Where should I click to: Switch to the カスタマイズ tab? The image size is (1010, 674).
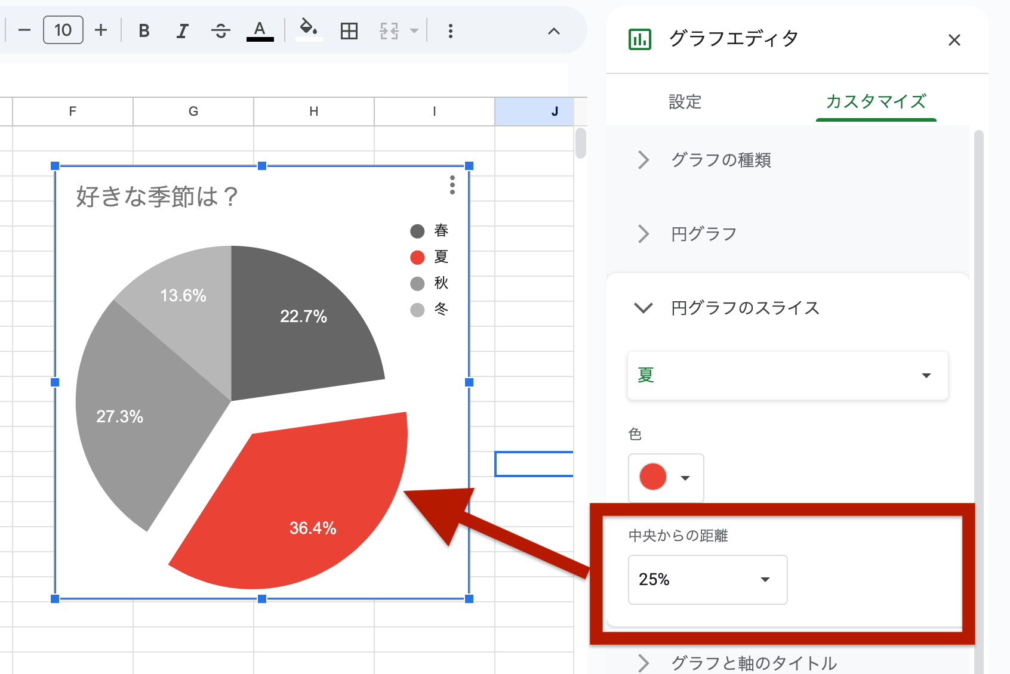click(x=875, y=102)
